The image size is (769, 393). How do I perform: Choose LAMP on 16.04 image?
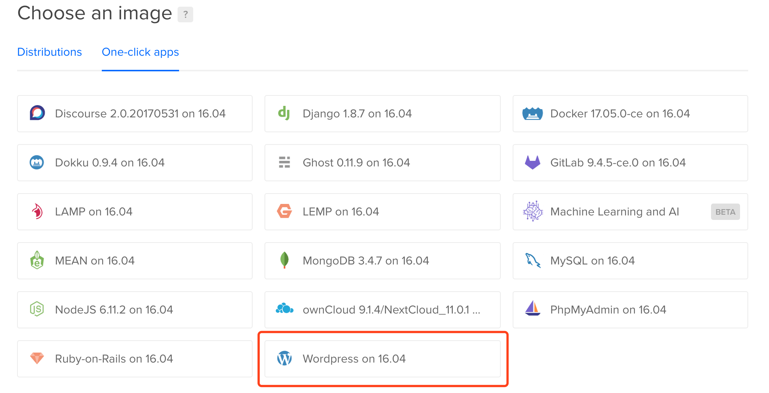pos(135,212)
